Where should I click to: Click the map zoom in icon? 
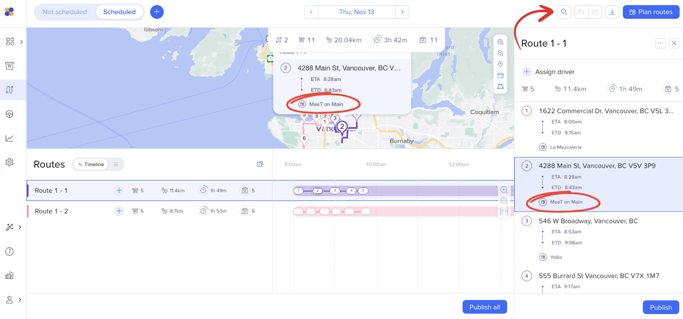point(501,42)
